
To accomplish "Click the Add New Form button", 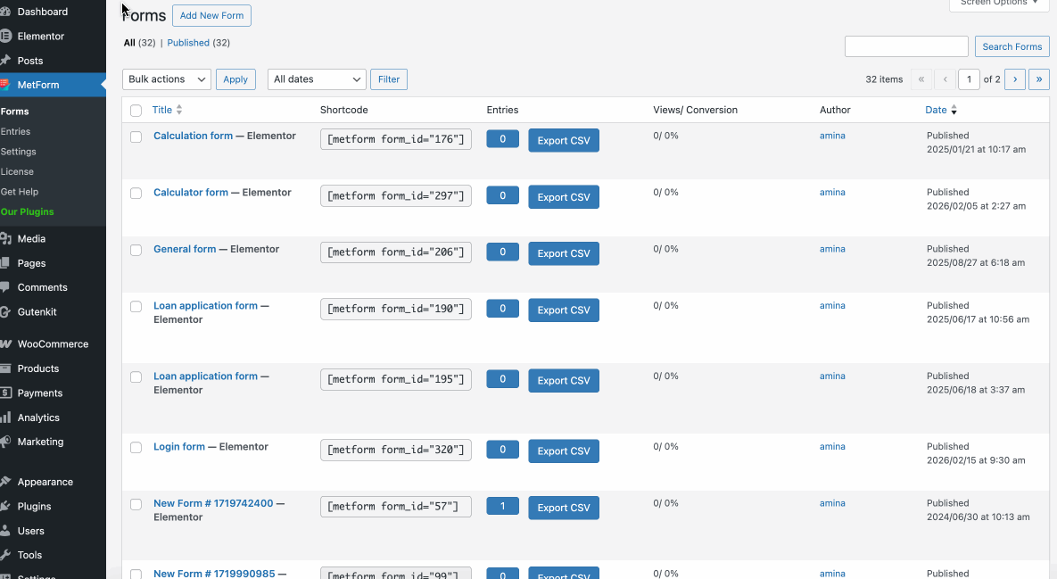I will (211, 15).
